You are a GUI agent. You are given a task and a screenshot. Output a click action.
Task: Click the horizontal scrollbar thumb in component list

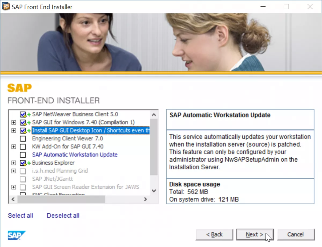point(61,199)
